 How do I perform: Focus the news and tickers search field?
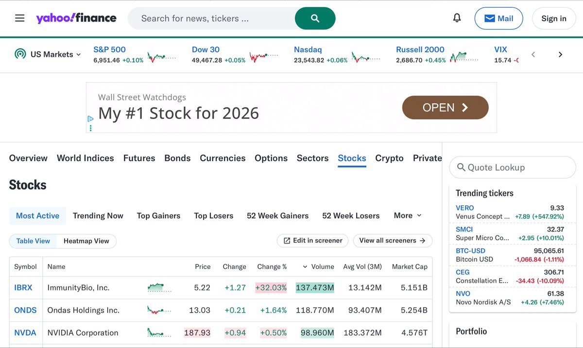tap(211, 18)
